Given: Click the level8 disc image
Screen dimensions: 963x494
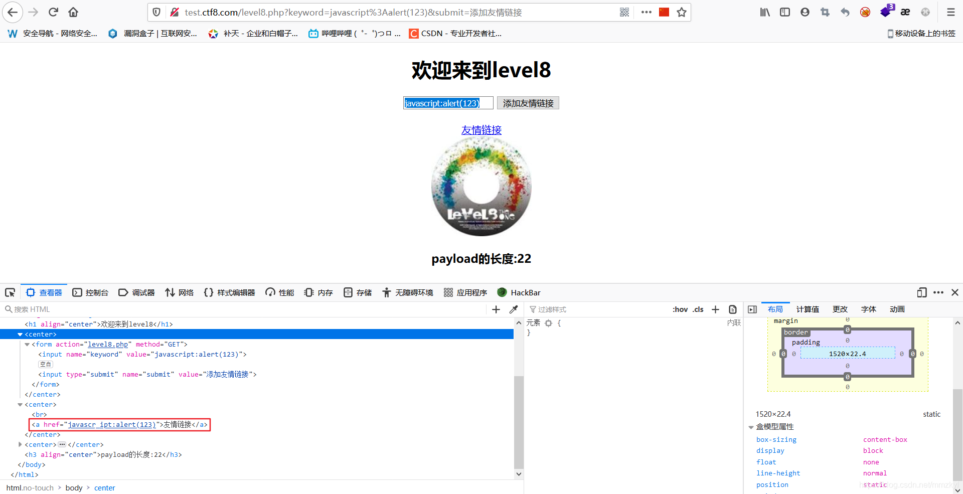Looking at the screenshot, I should coord(481,187).
